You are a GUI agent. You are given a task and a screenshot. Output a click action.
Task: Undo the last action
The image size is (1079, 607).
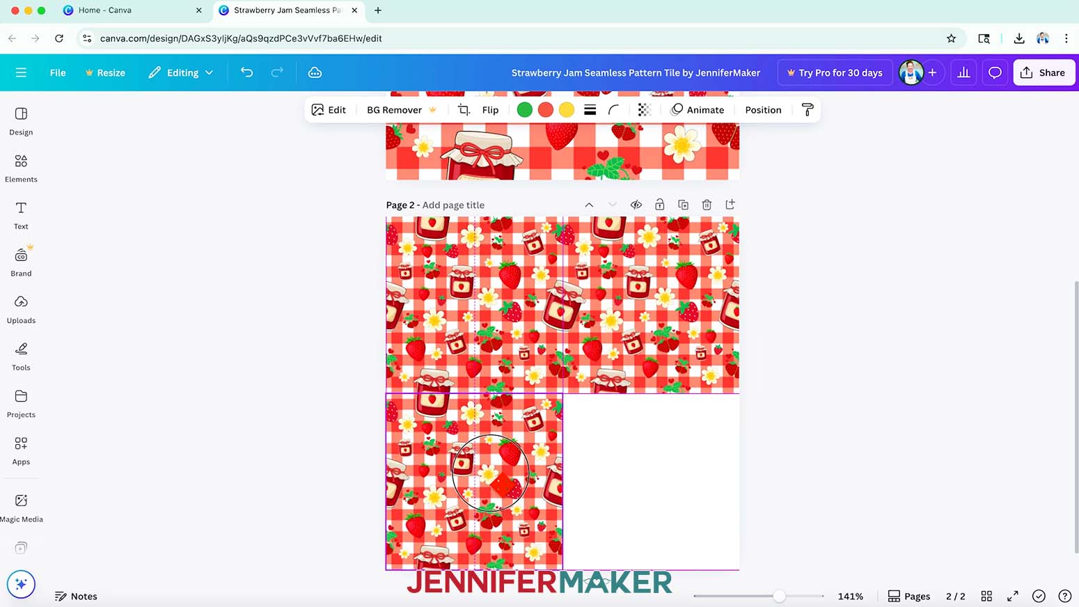246,72
